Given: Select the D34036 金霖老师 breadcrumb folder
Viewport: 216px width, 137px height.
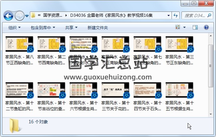Looking at the screenshot, I should [111, 15].
